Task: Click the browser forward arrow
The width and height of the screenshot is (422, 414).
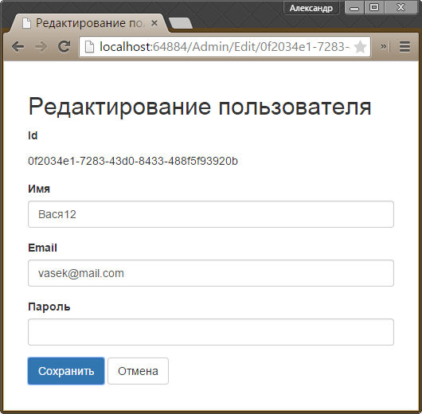Action: coord(41,47)
